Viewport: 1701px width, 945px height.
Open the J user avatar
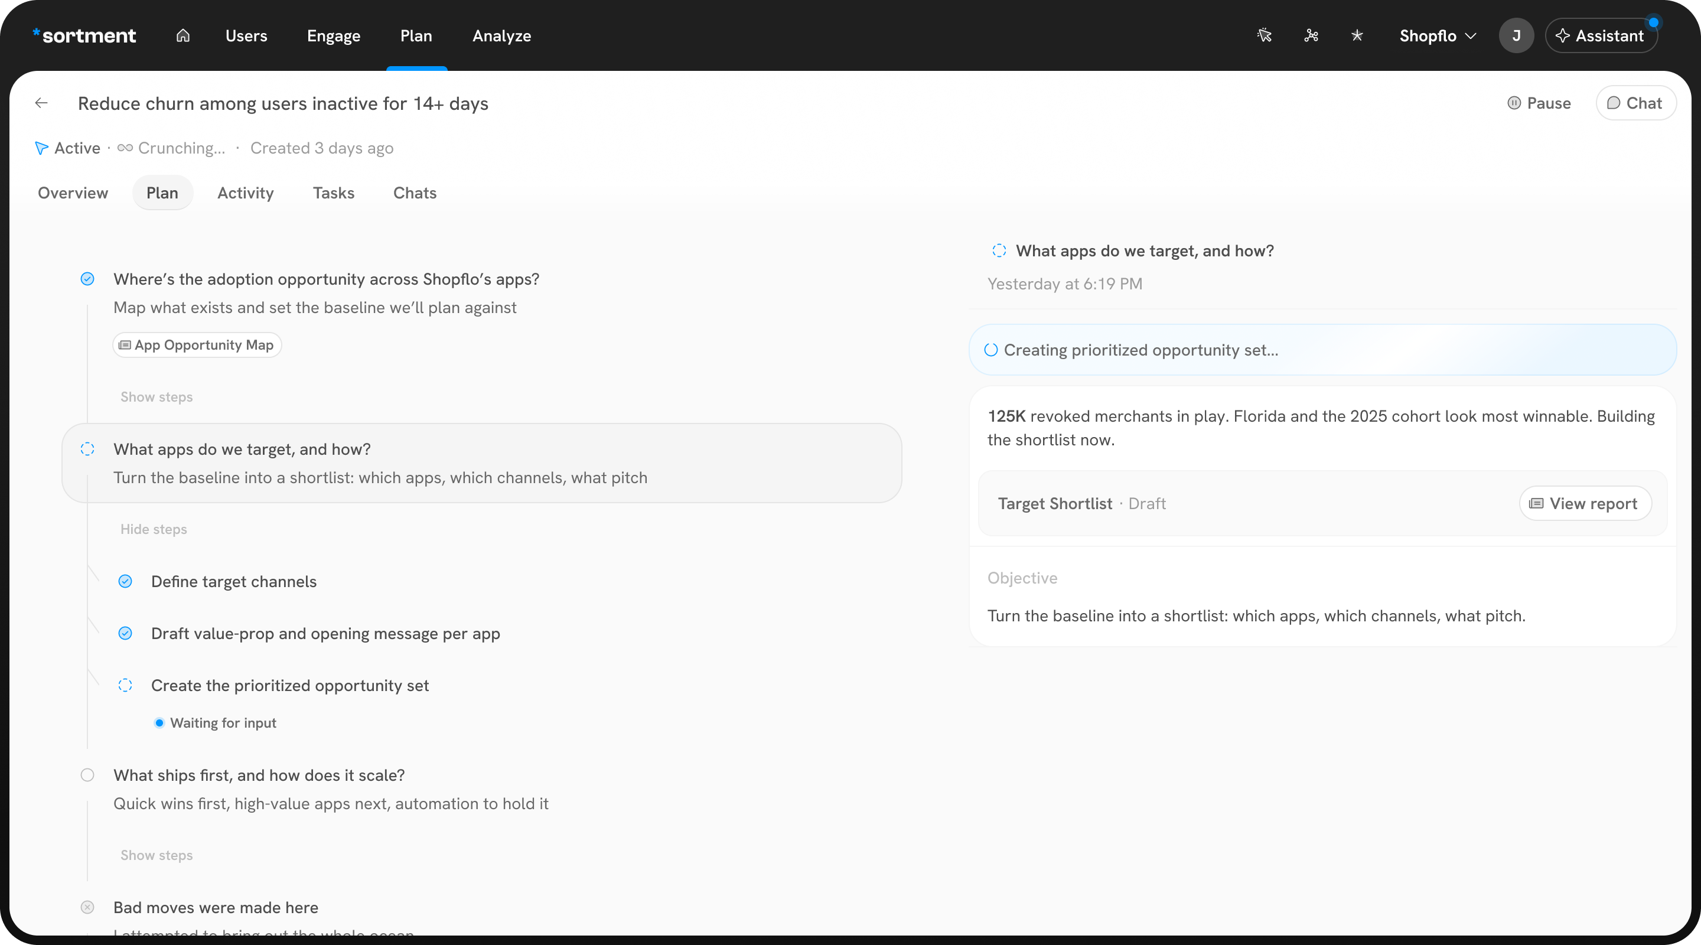click(x=1516, y=35)
